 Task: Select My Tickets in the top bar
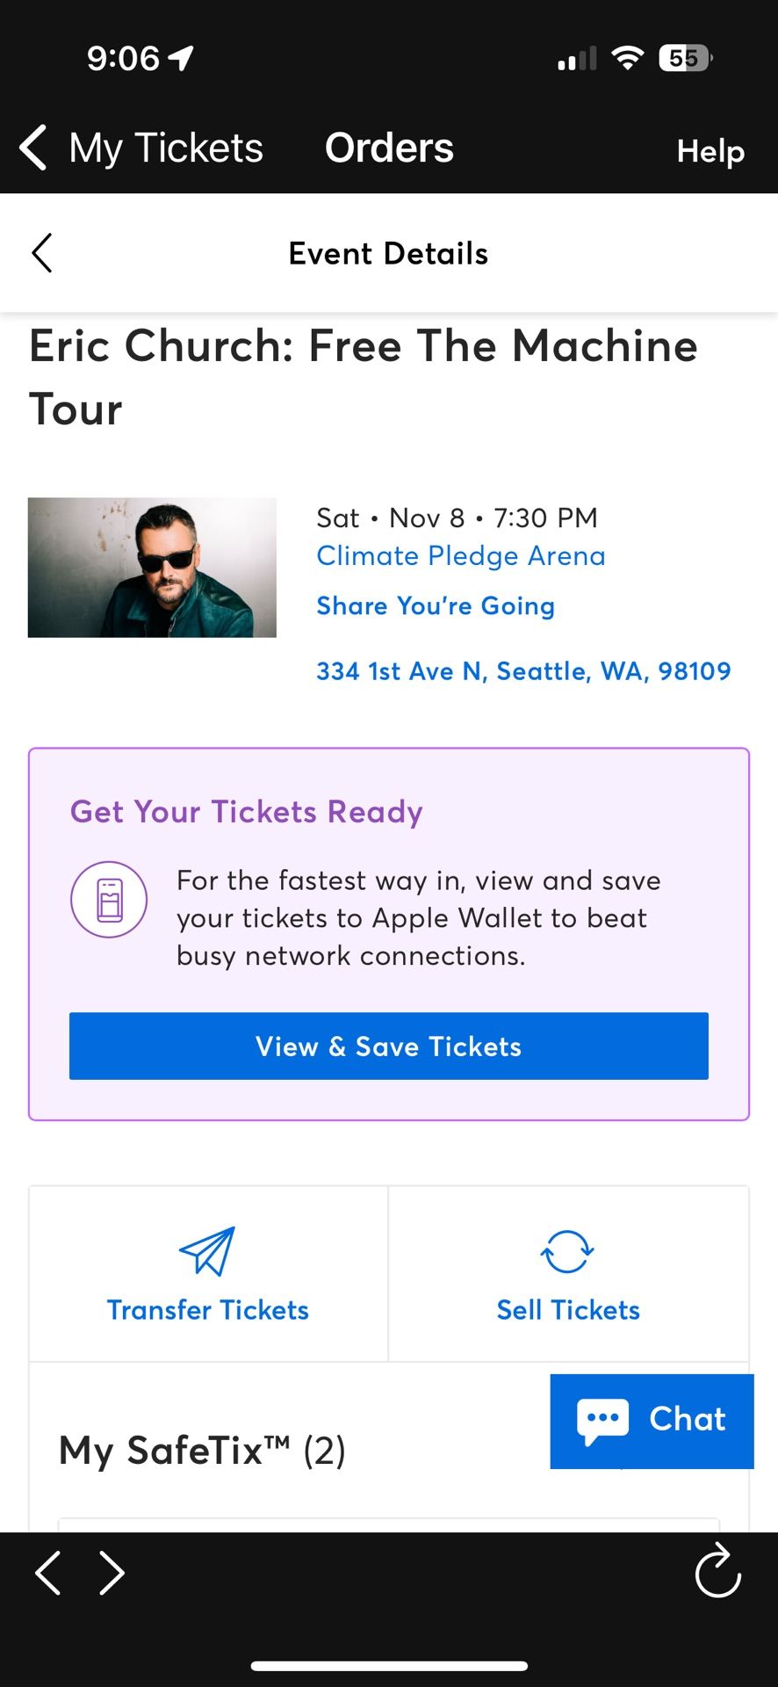166,148
